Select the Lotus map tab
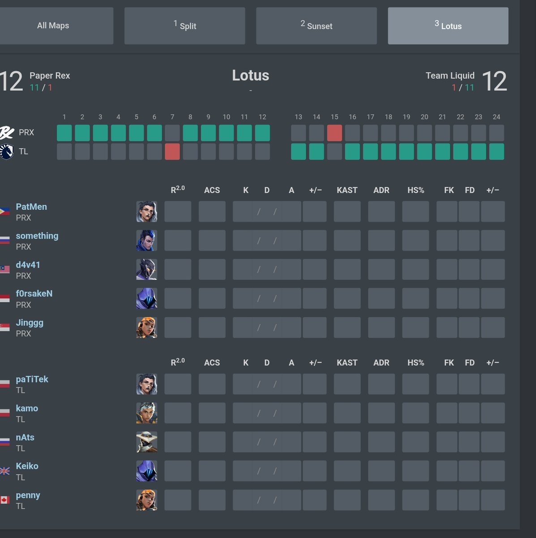Screen dimensions: 536x538 point(448,26)
